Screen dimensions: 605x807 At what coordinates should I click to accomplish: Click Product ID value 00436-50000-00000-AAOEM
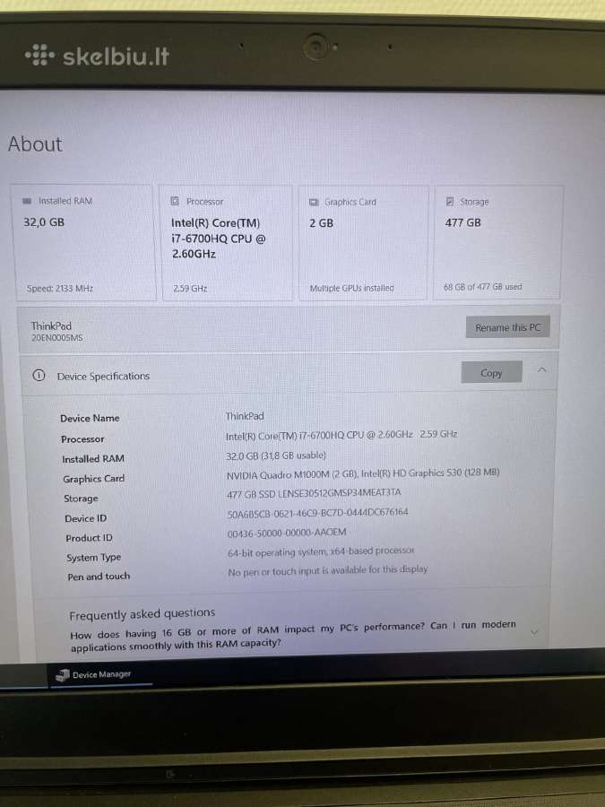[x=287, y=533]
